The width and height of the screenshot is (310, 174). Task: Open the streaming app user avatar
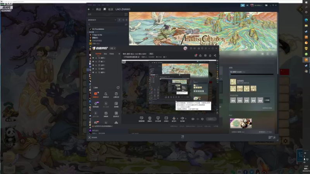185,48
